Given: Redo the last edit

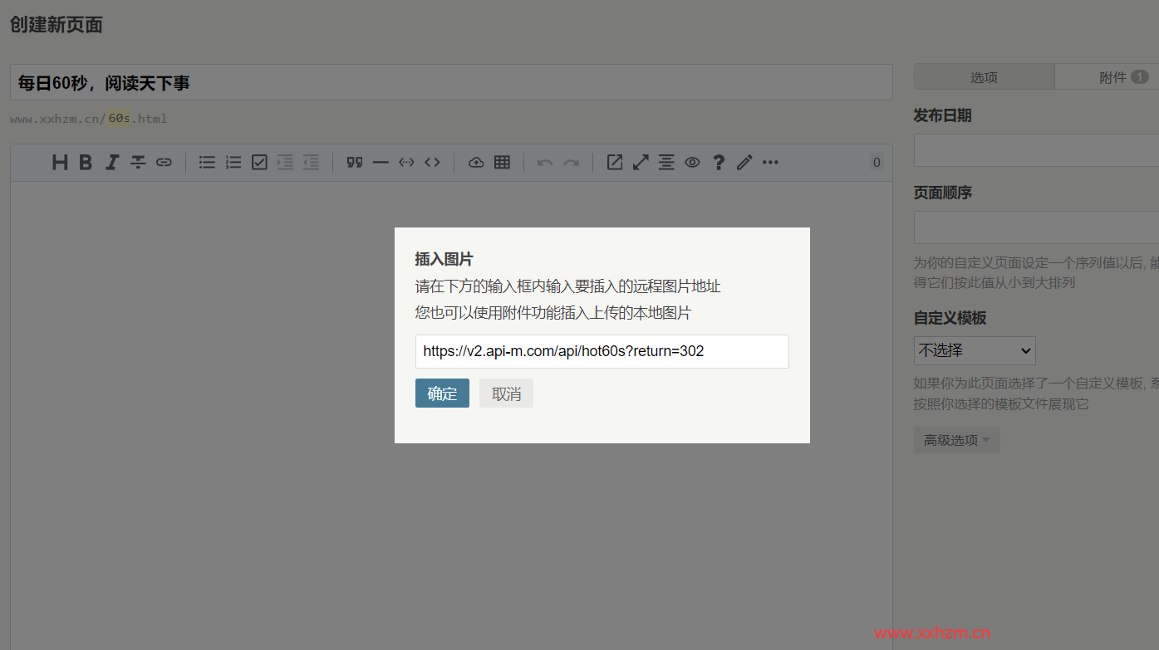Looking at the screenshot, I should [x=572, y=163].
